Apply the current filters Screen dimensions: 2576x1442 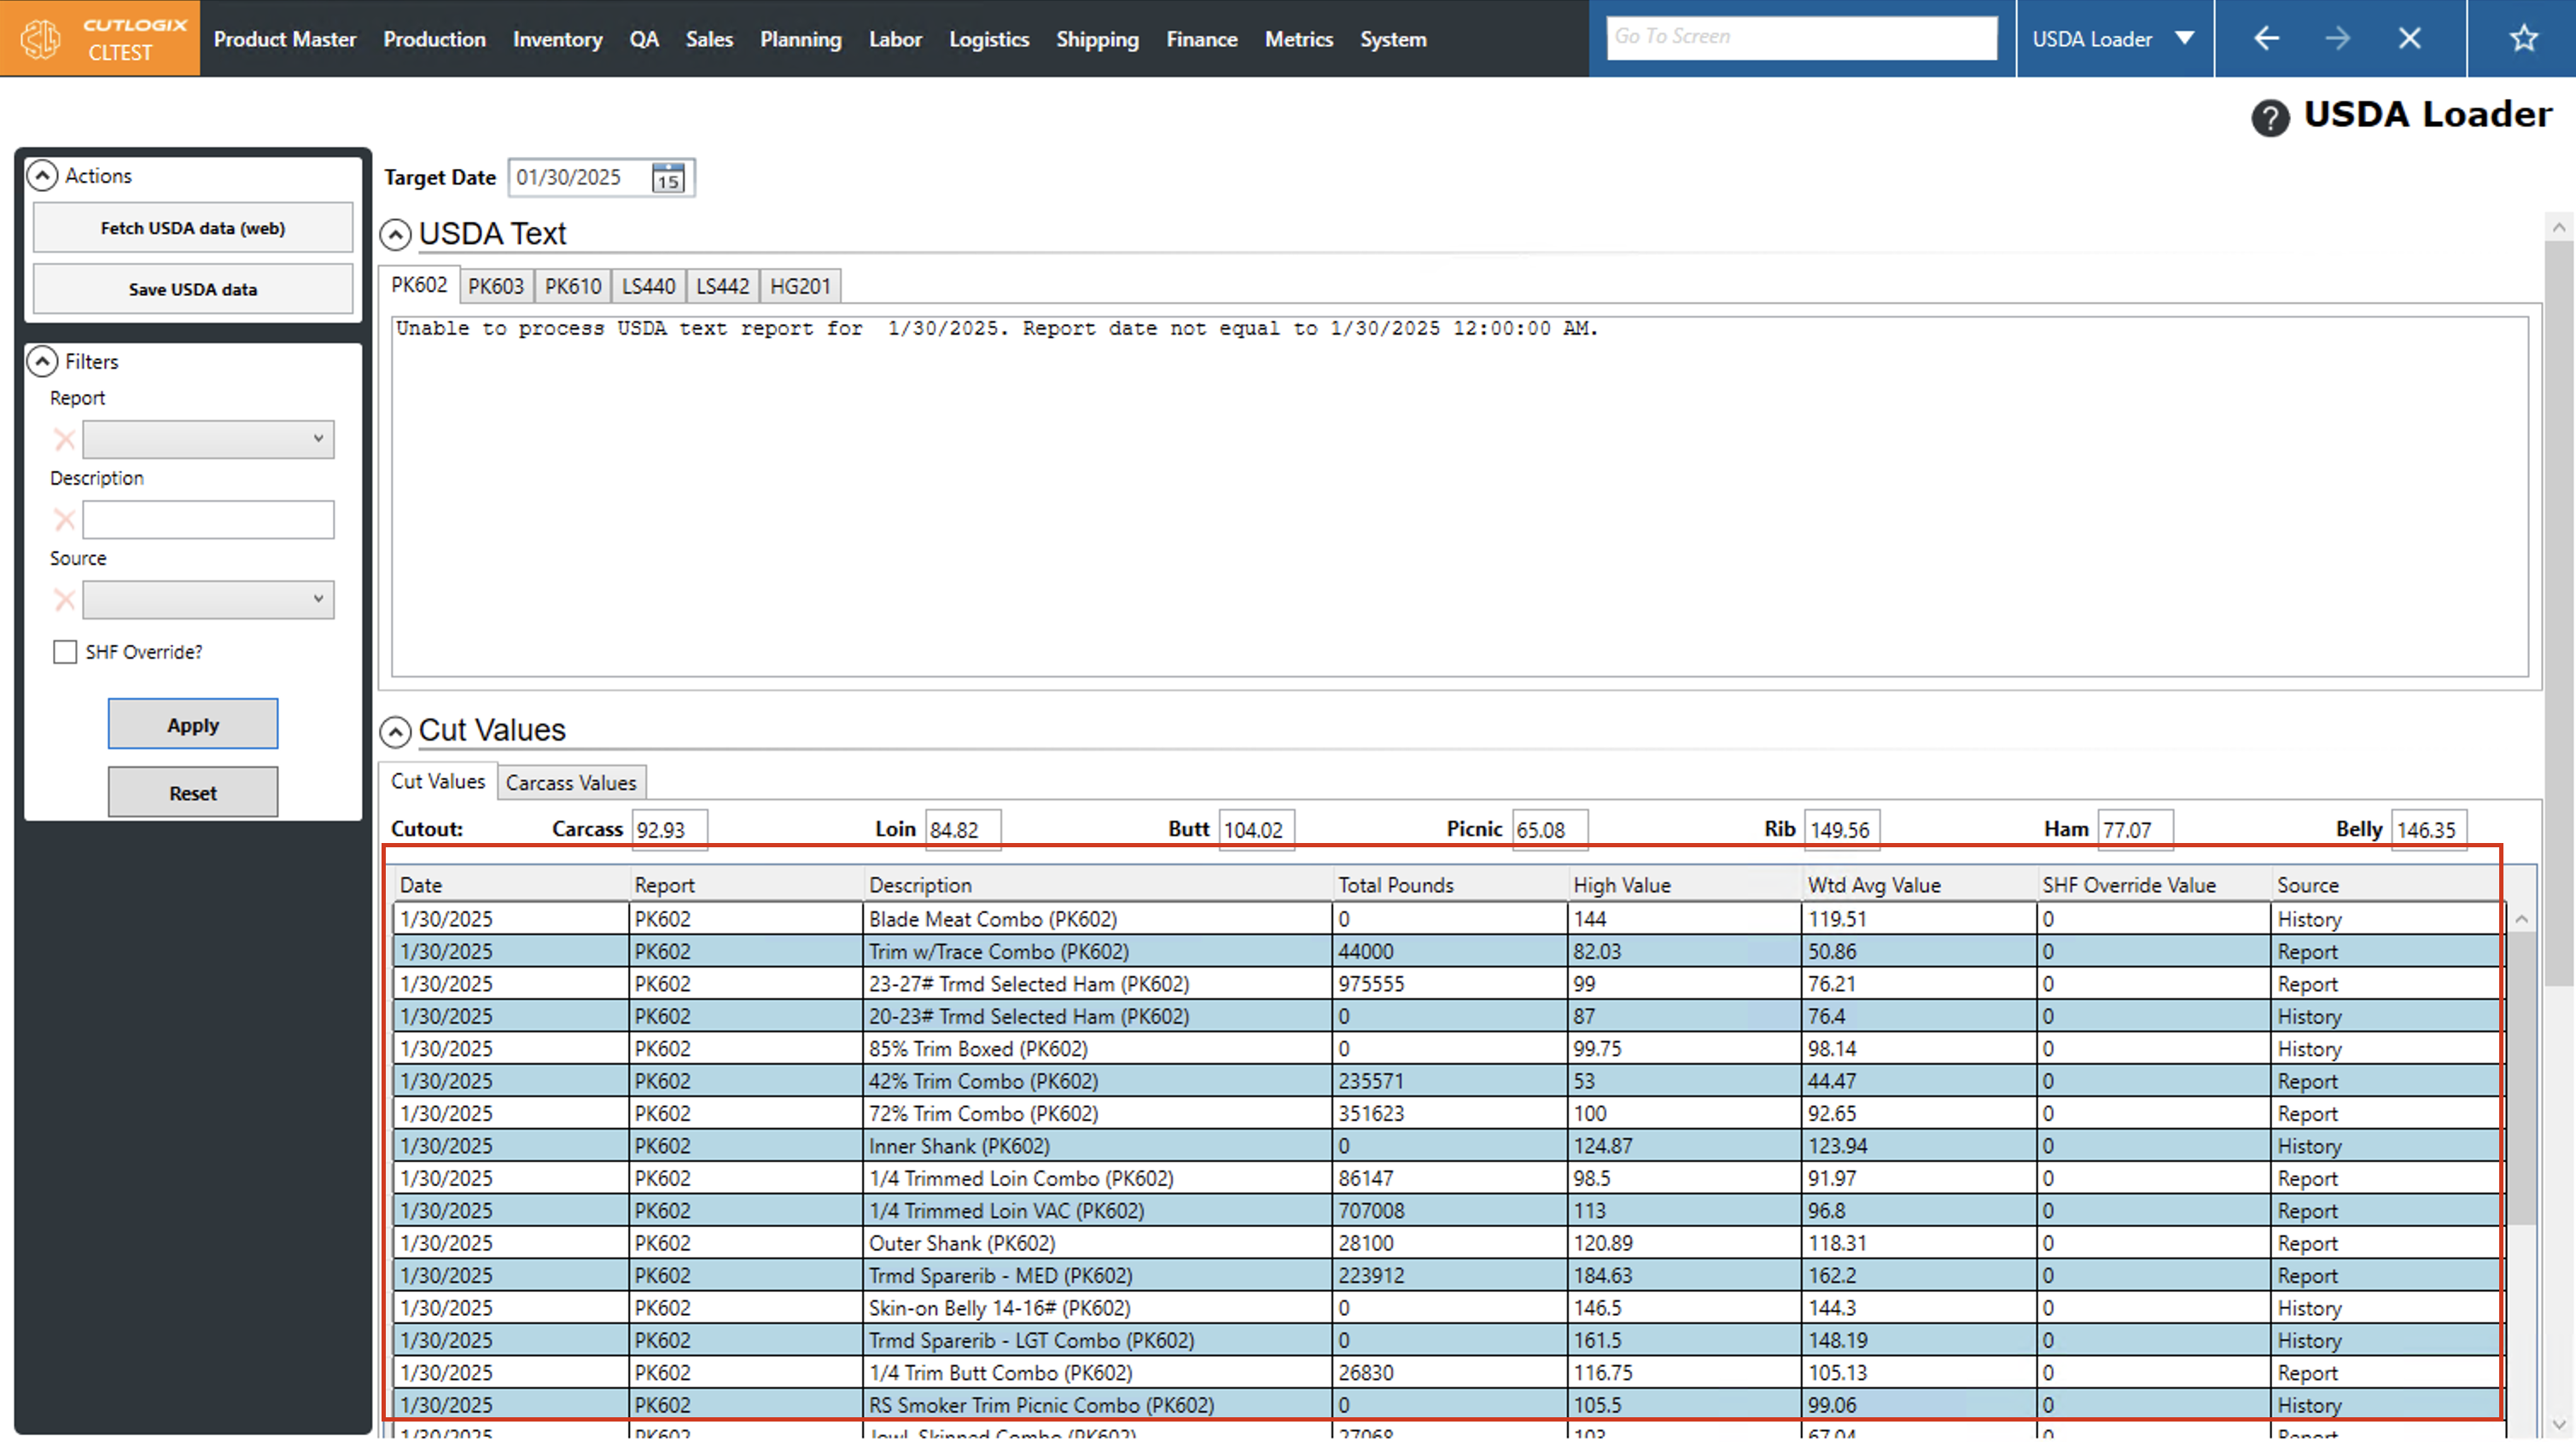pos(192,724)
